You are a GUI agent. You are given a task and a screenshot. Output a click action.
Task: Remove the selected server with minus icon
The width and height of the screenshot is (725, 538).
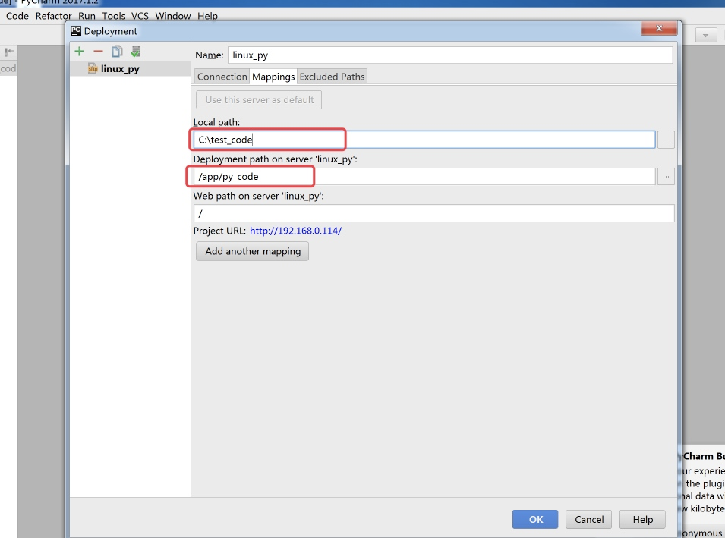[x=98, y=52]
